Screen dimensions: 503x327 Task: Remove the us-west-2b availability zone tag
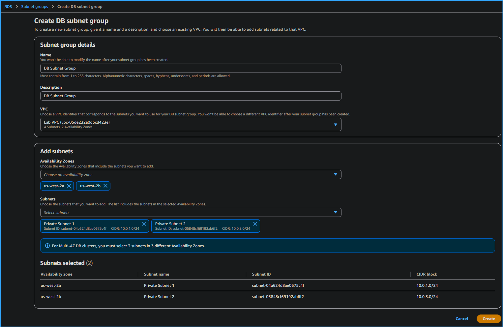[105, 186]
